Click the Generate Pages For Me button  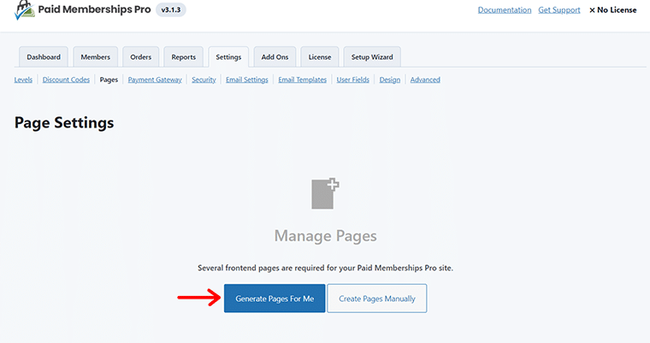(x=275, y=299)
